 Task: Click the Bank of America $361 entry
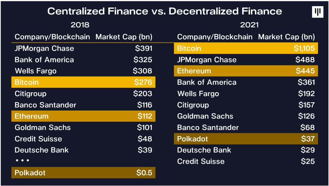(x=246, y=82)
